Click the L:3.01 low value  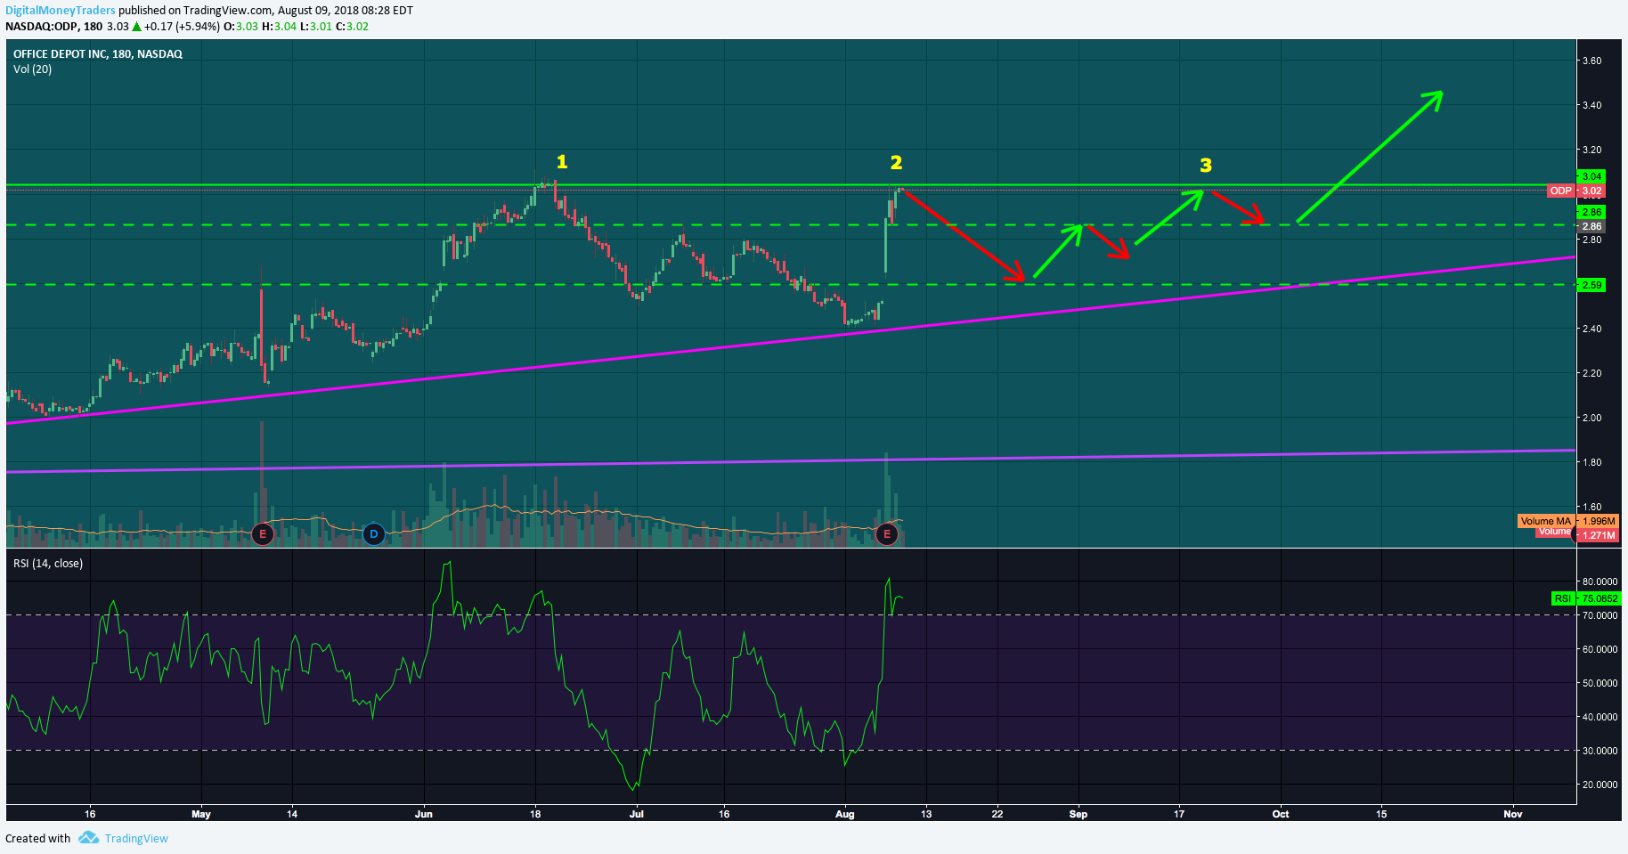(315, 27)
